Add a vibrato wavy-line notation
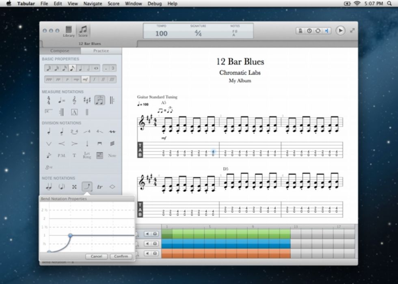 click(x=112, y=131)
